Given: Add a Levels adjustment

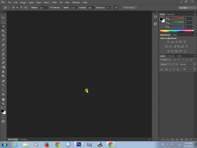Looking at the screenshot, I should pyautogui.click(x=172, y=42).
